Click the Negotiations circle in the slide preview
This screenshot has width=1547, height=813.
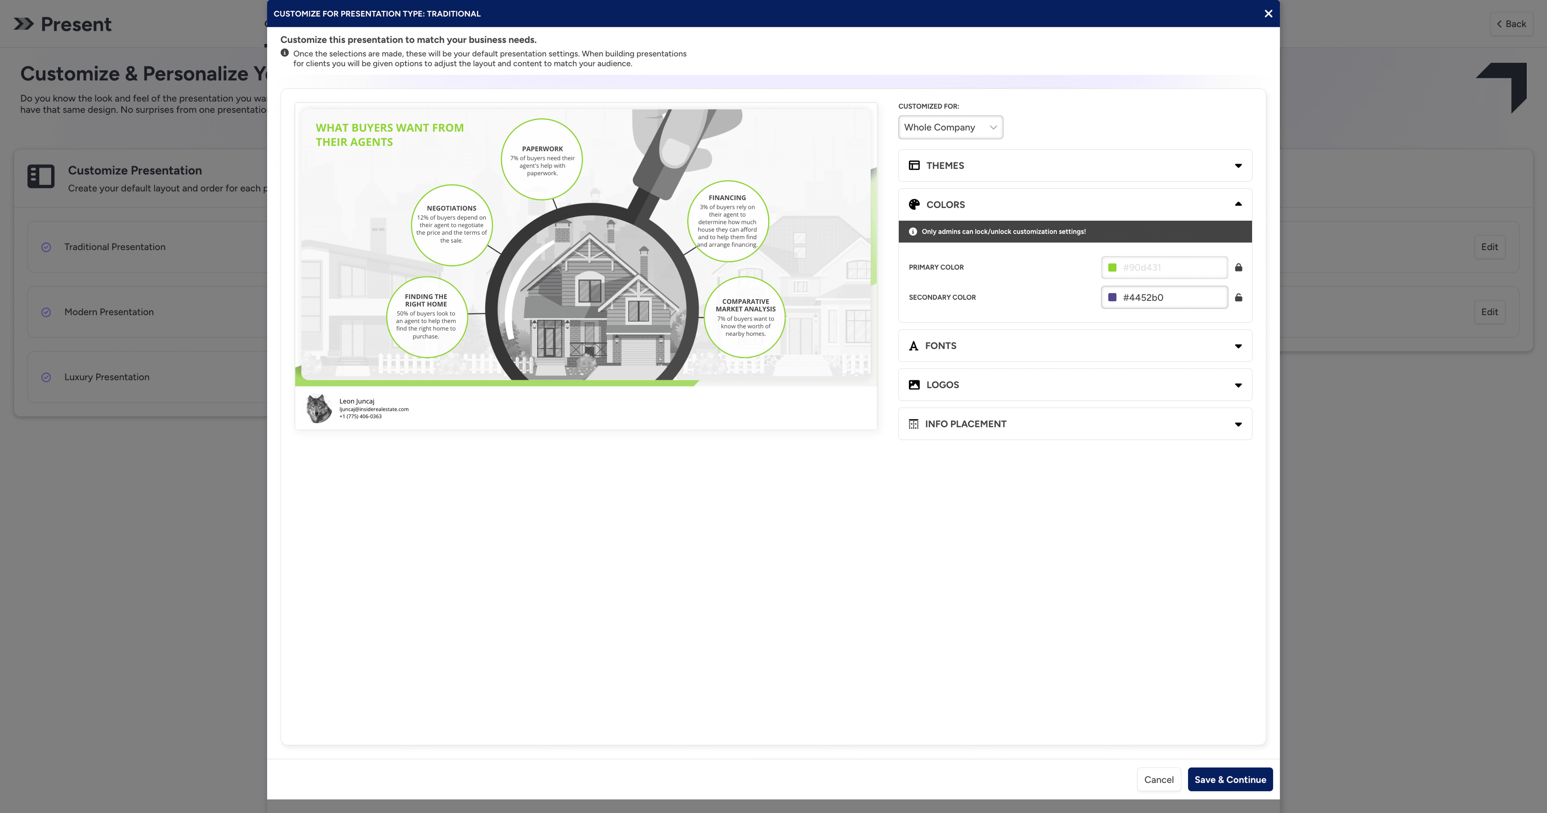tap(452, 225)
